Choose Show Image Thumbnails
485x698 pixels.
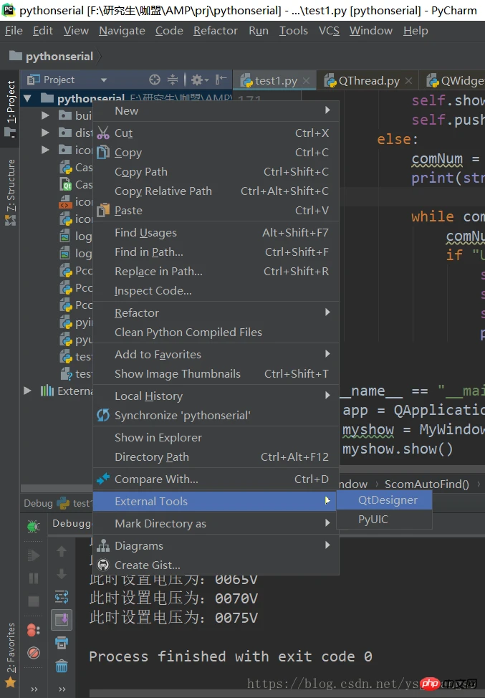(x=216, y=373)
